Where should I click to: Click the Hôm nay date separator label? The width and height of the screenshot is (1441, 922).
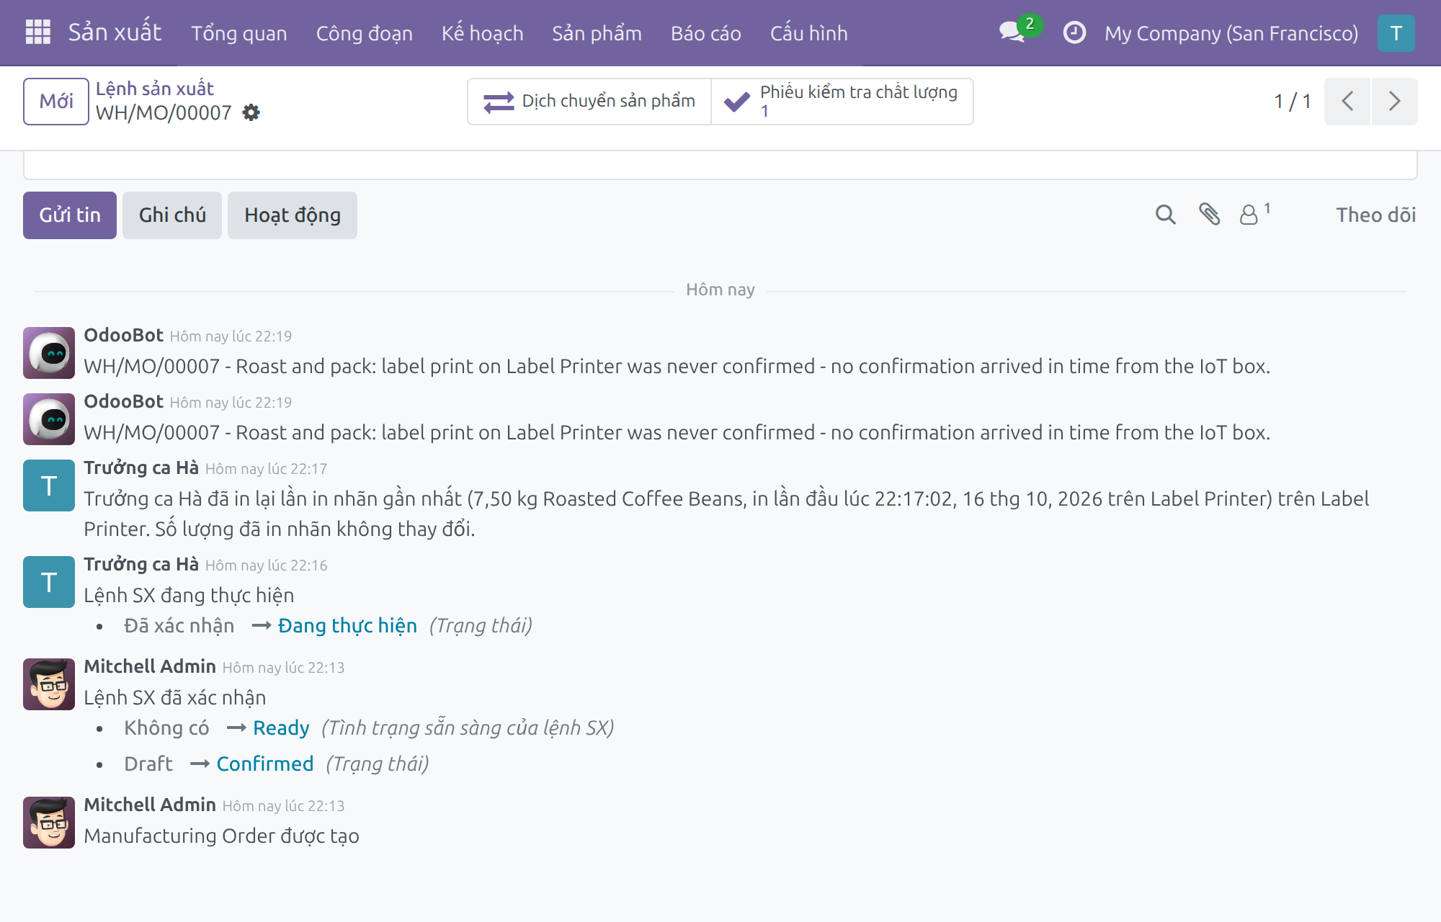click(x=720, y=290)
